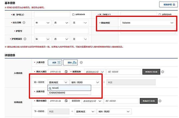Click help icon beside passport expiry date
This screenshot has width=179, height=118.
pos(25,39)
